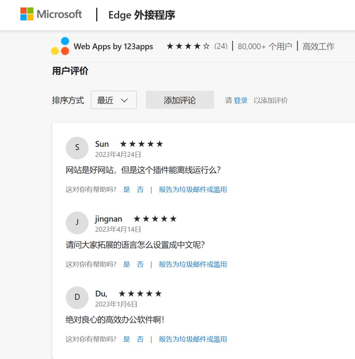Mark Sun's review as helpful with 是
355x359 pixels.
tap(127, 190)
